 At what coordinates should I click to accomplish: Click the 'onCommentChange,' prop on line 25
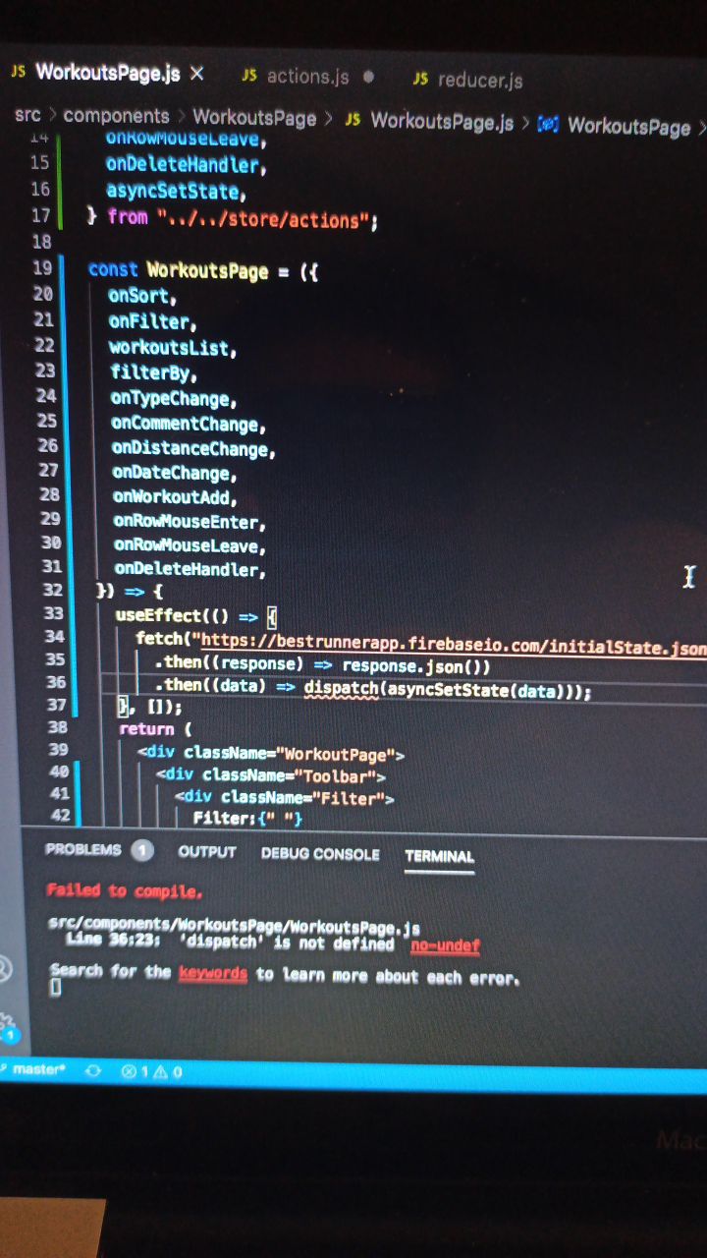(x=190, y=424)
